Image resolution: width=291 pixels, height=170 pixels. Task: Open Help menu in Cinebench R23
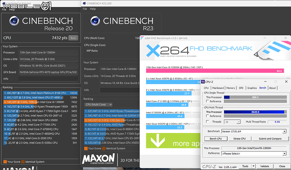[93, 9]
